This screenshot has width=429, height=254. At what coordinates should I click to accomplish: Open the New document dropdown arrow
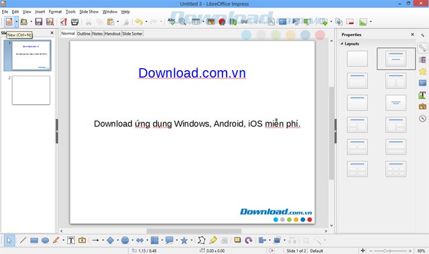tap(16, 21)
